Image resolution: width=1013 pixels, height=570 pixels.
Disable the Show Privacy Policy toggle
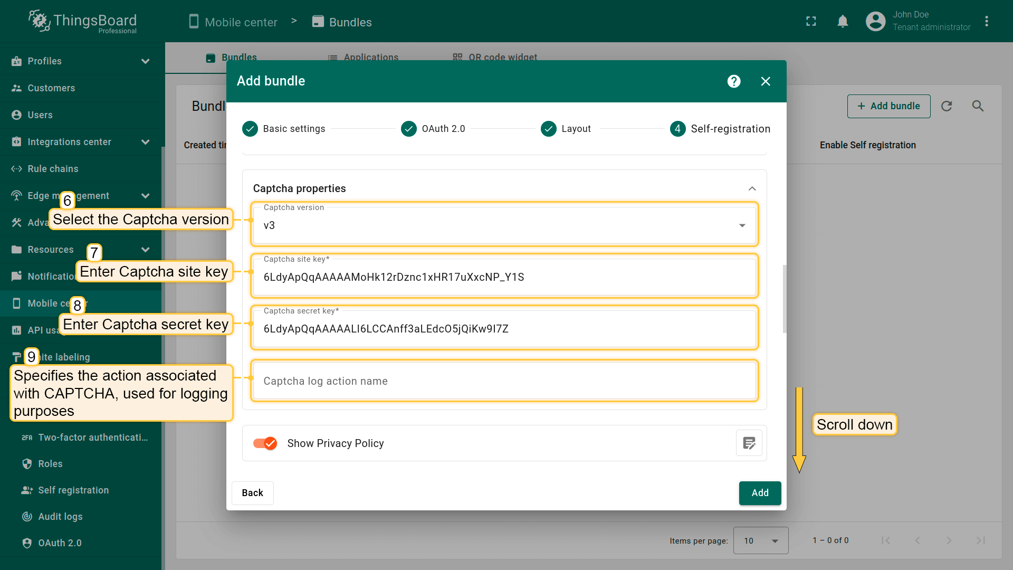[265, 443]
